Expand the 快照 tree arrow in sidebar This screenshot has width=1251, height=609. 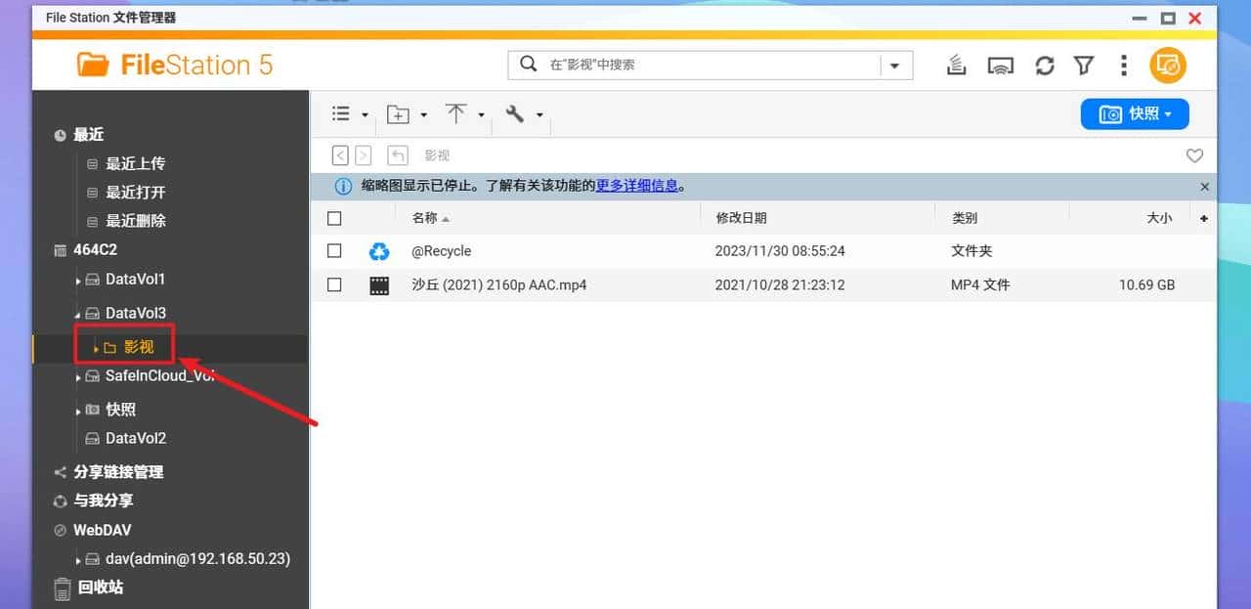78,412
